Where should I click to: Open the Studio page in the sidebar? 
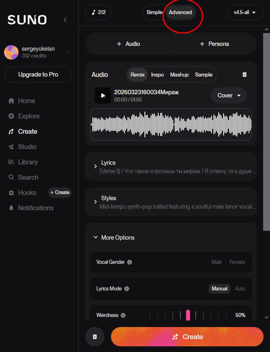coord(27,147)
